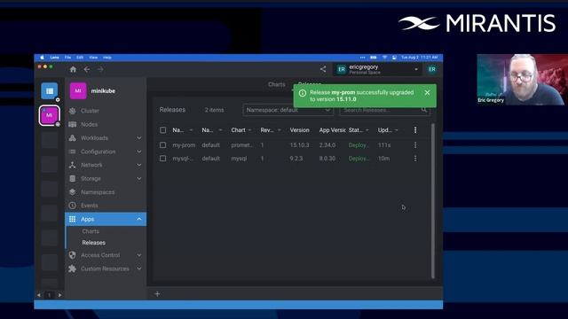This screenshot has height=319, width=568.
Task: Click the Storage icon
Action: coord(73,179)
